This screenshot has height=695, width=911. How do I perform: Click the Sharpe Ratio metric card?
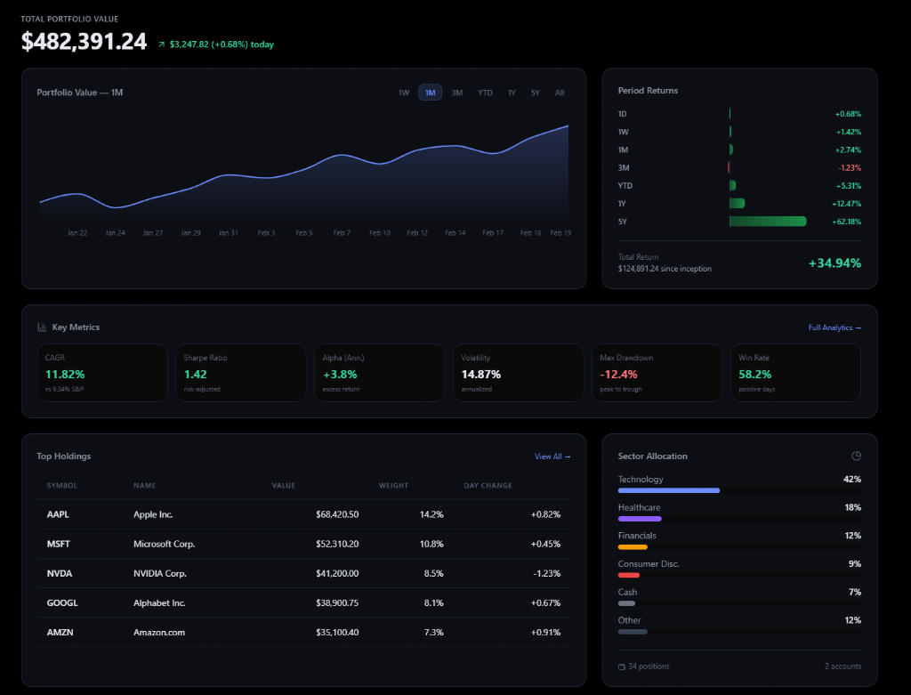[x=241, y=373]
